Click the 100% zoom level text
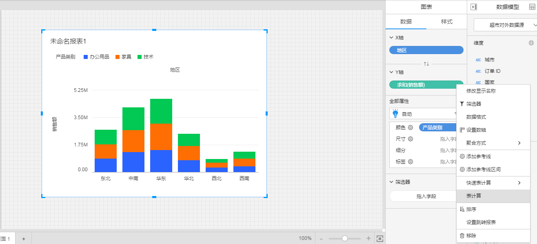The image size is (537, 244). coord(305,238)
